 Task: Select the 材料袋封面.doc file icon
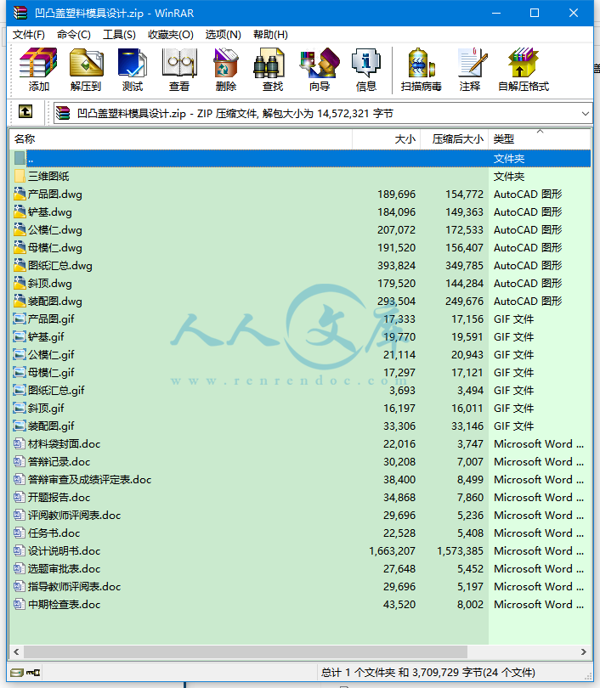coord(20,443)
